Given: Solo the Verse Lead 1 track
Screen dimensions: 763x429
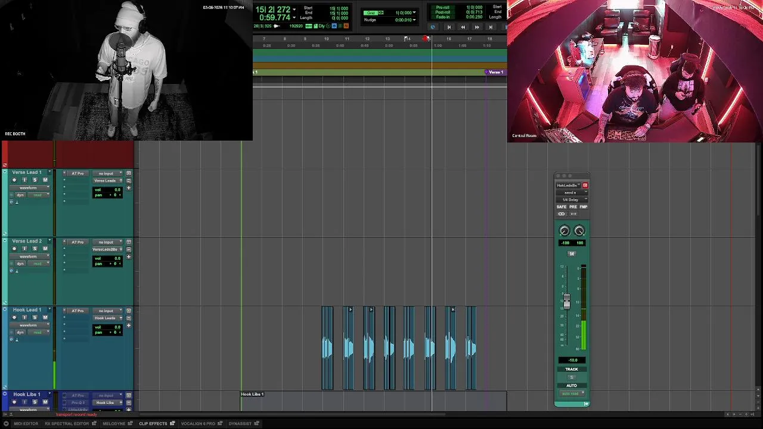Looking at the screenshot, I should click(35, 180).
